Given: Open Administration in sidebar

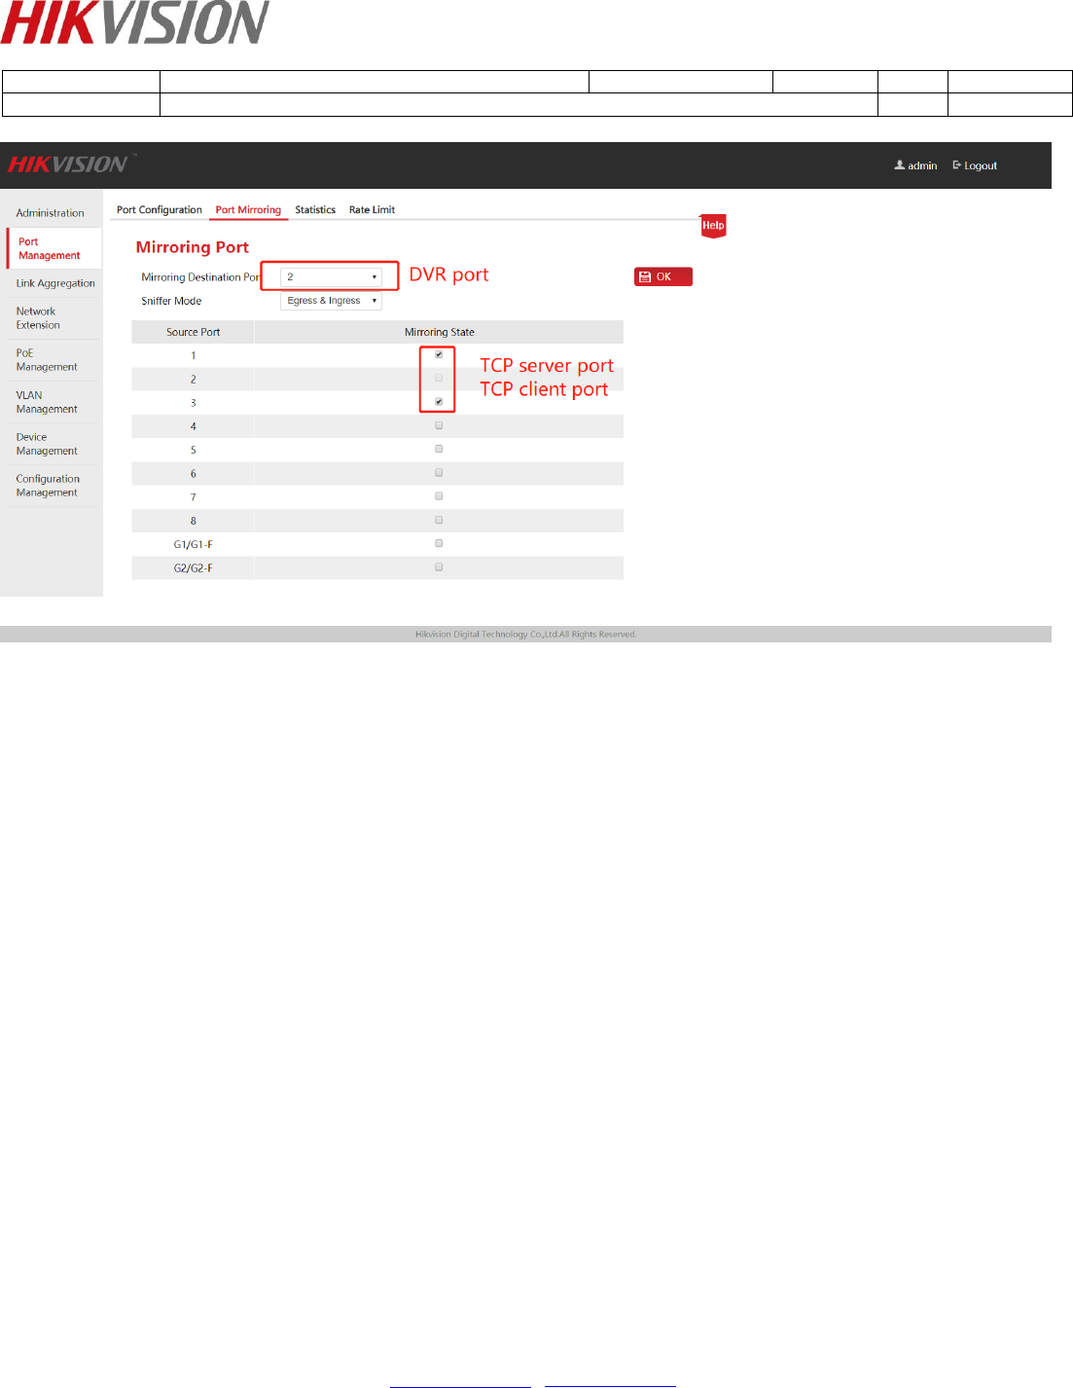Looking at the screenshot, I should (x=51, y=213).
